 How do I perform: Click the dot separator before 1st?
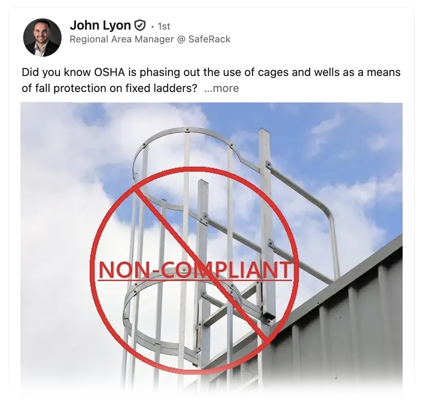pos(152,26)
